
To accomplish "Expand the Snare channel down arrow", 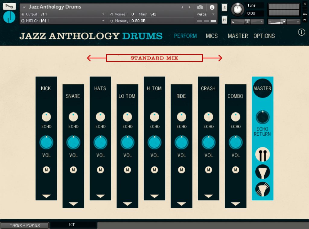I will (x=73, y=204).
